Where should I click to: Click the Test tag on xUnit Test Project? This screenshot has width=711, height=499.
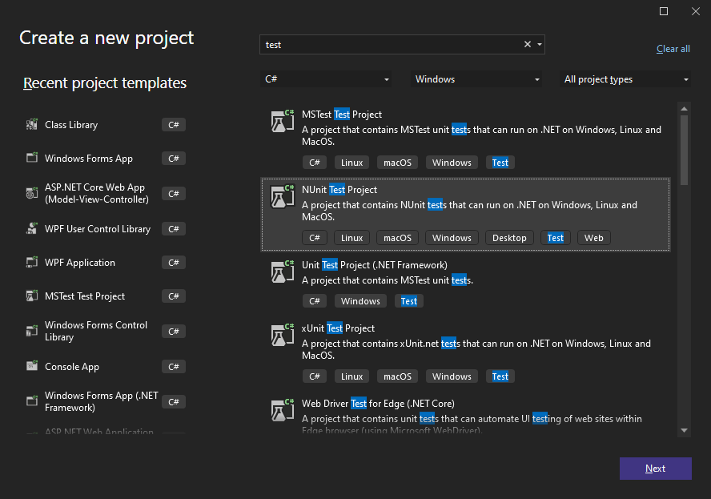coord(500,376)
